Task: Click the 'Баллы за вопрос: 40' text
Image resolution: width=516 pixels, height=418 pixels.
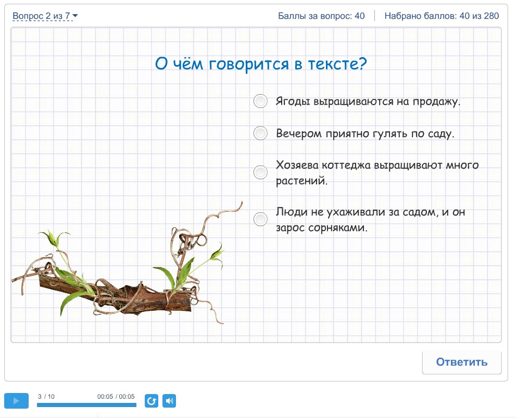Action: [321, 16]
